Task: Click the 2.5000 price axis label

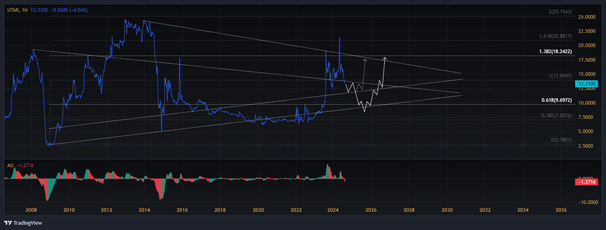Action: 586,146
